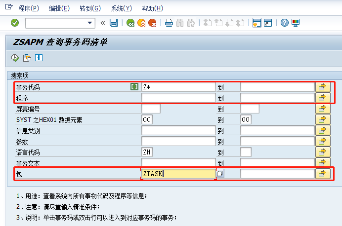Click the blue Help question mark icon
Image resolution: width=342 pixels, height=226 pixels.
[x=284, y=23]
